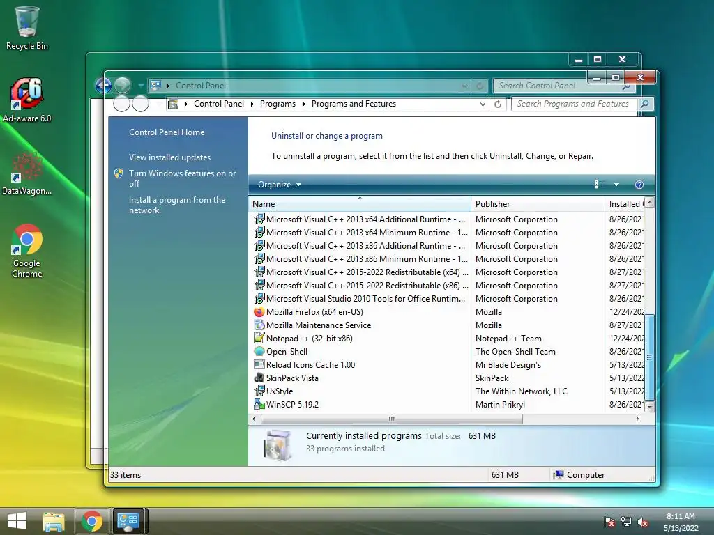Click the change view icon in the toolbar
Image resolution: width=714 pixels, height=535 pixels.
[x=600, y=184]
